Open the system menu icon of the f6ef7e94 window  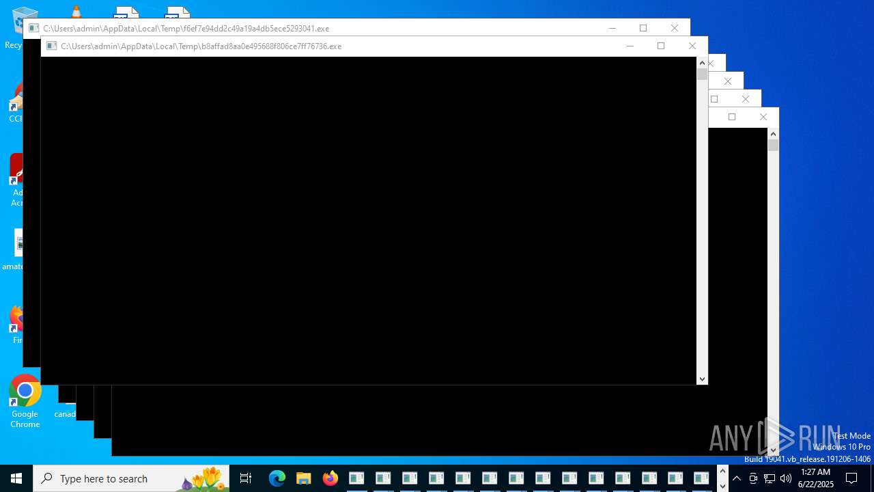[33, 28]
